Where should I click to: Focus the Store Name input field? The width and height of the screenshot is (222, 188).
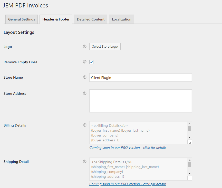141,77
